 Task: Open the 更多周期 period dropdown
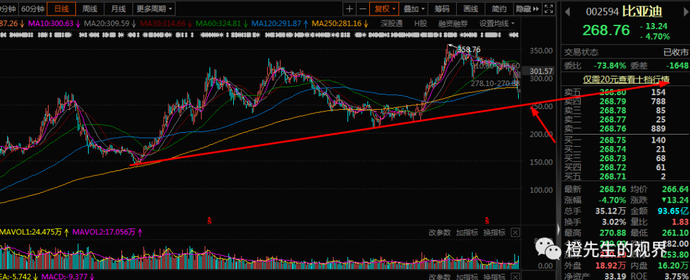(x=153, y=9)
